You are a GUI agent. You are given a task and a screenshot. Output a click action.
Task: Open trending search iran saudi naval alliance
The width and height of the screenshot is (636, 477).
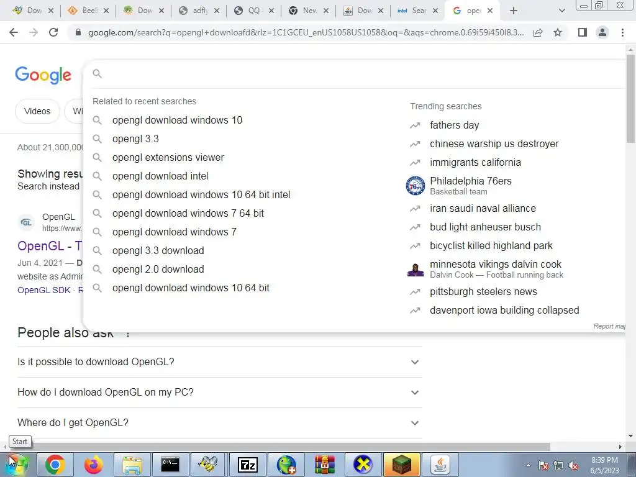click(x=483, y=209)
